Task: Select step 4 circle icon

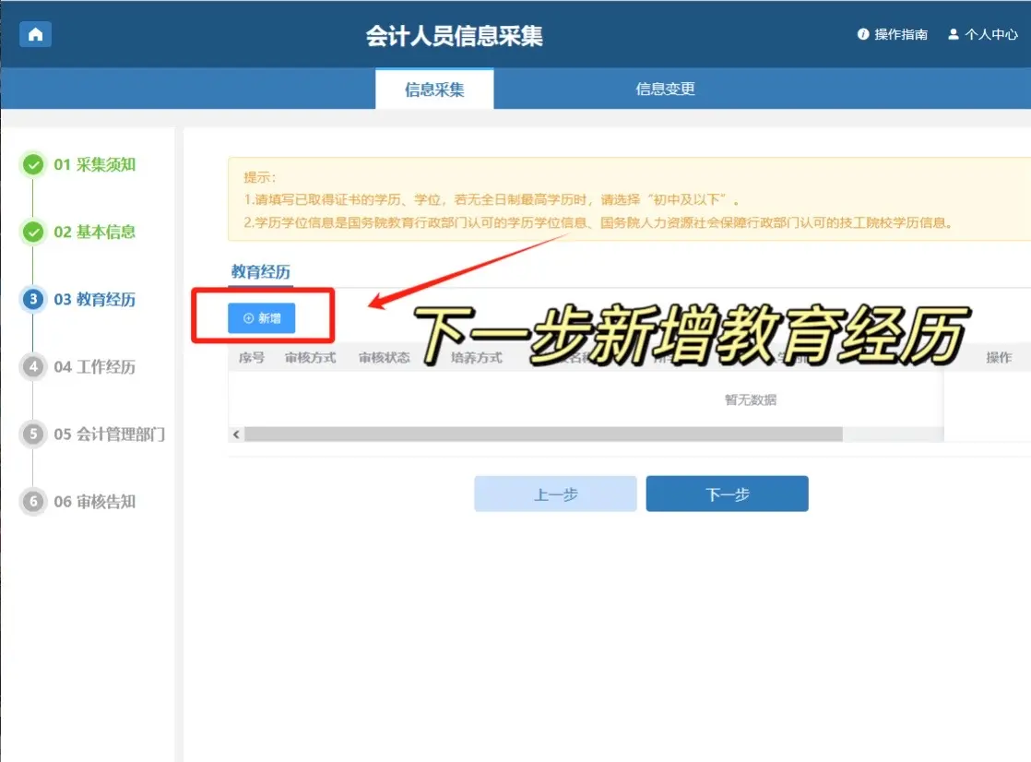Action: 33,367
